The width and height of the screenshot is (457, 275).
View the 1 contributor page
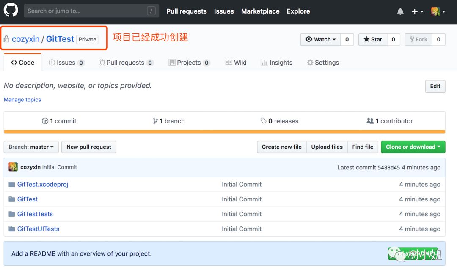point(390,121)
